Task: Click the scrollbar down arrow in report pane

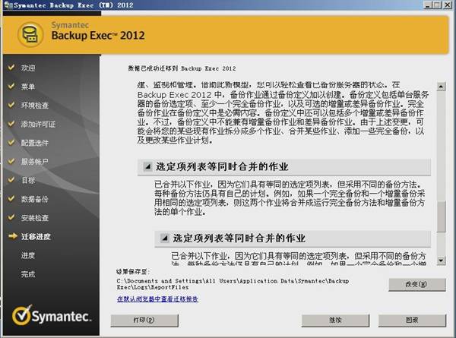Action: [x=441, y=261]
